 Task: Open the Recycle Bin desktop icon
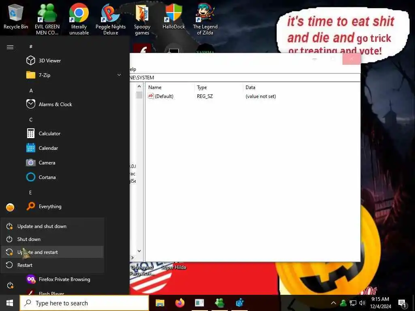click(x=16, y=17)
